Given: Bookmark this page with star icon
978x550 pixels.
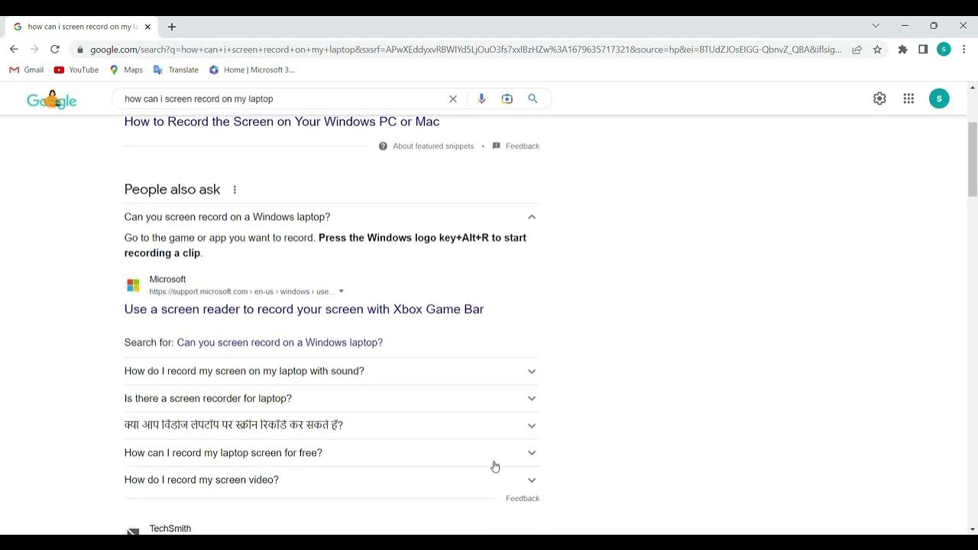Looking at the screenshot, I should [x=878, y=50].
